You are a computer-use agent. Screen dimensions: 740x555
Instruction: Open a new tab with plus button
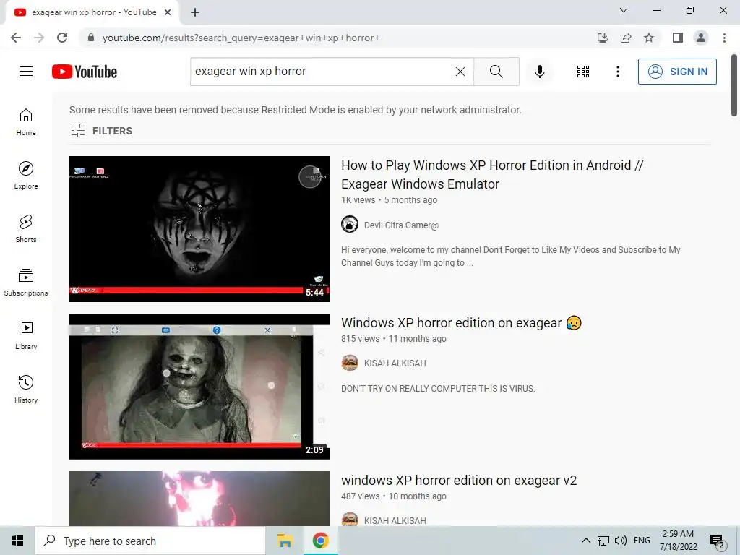[x=195, y=12]
